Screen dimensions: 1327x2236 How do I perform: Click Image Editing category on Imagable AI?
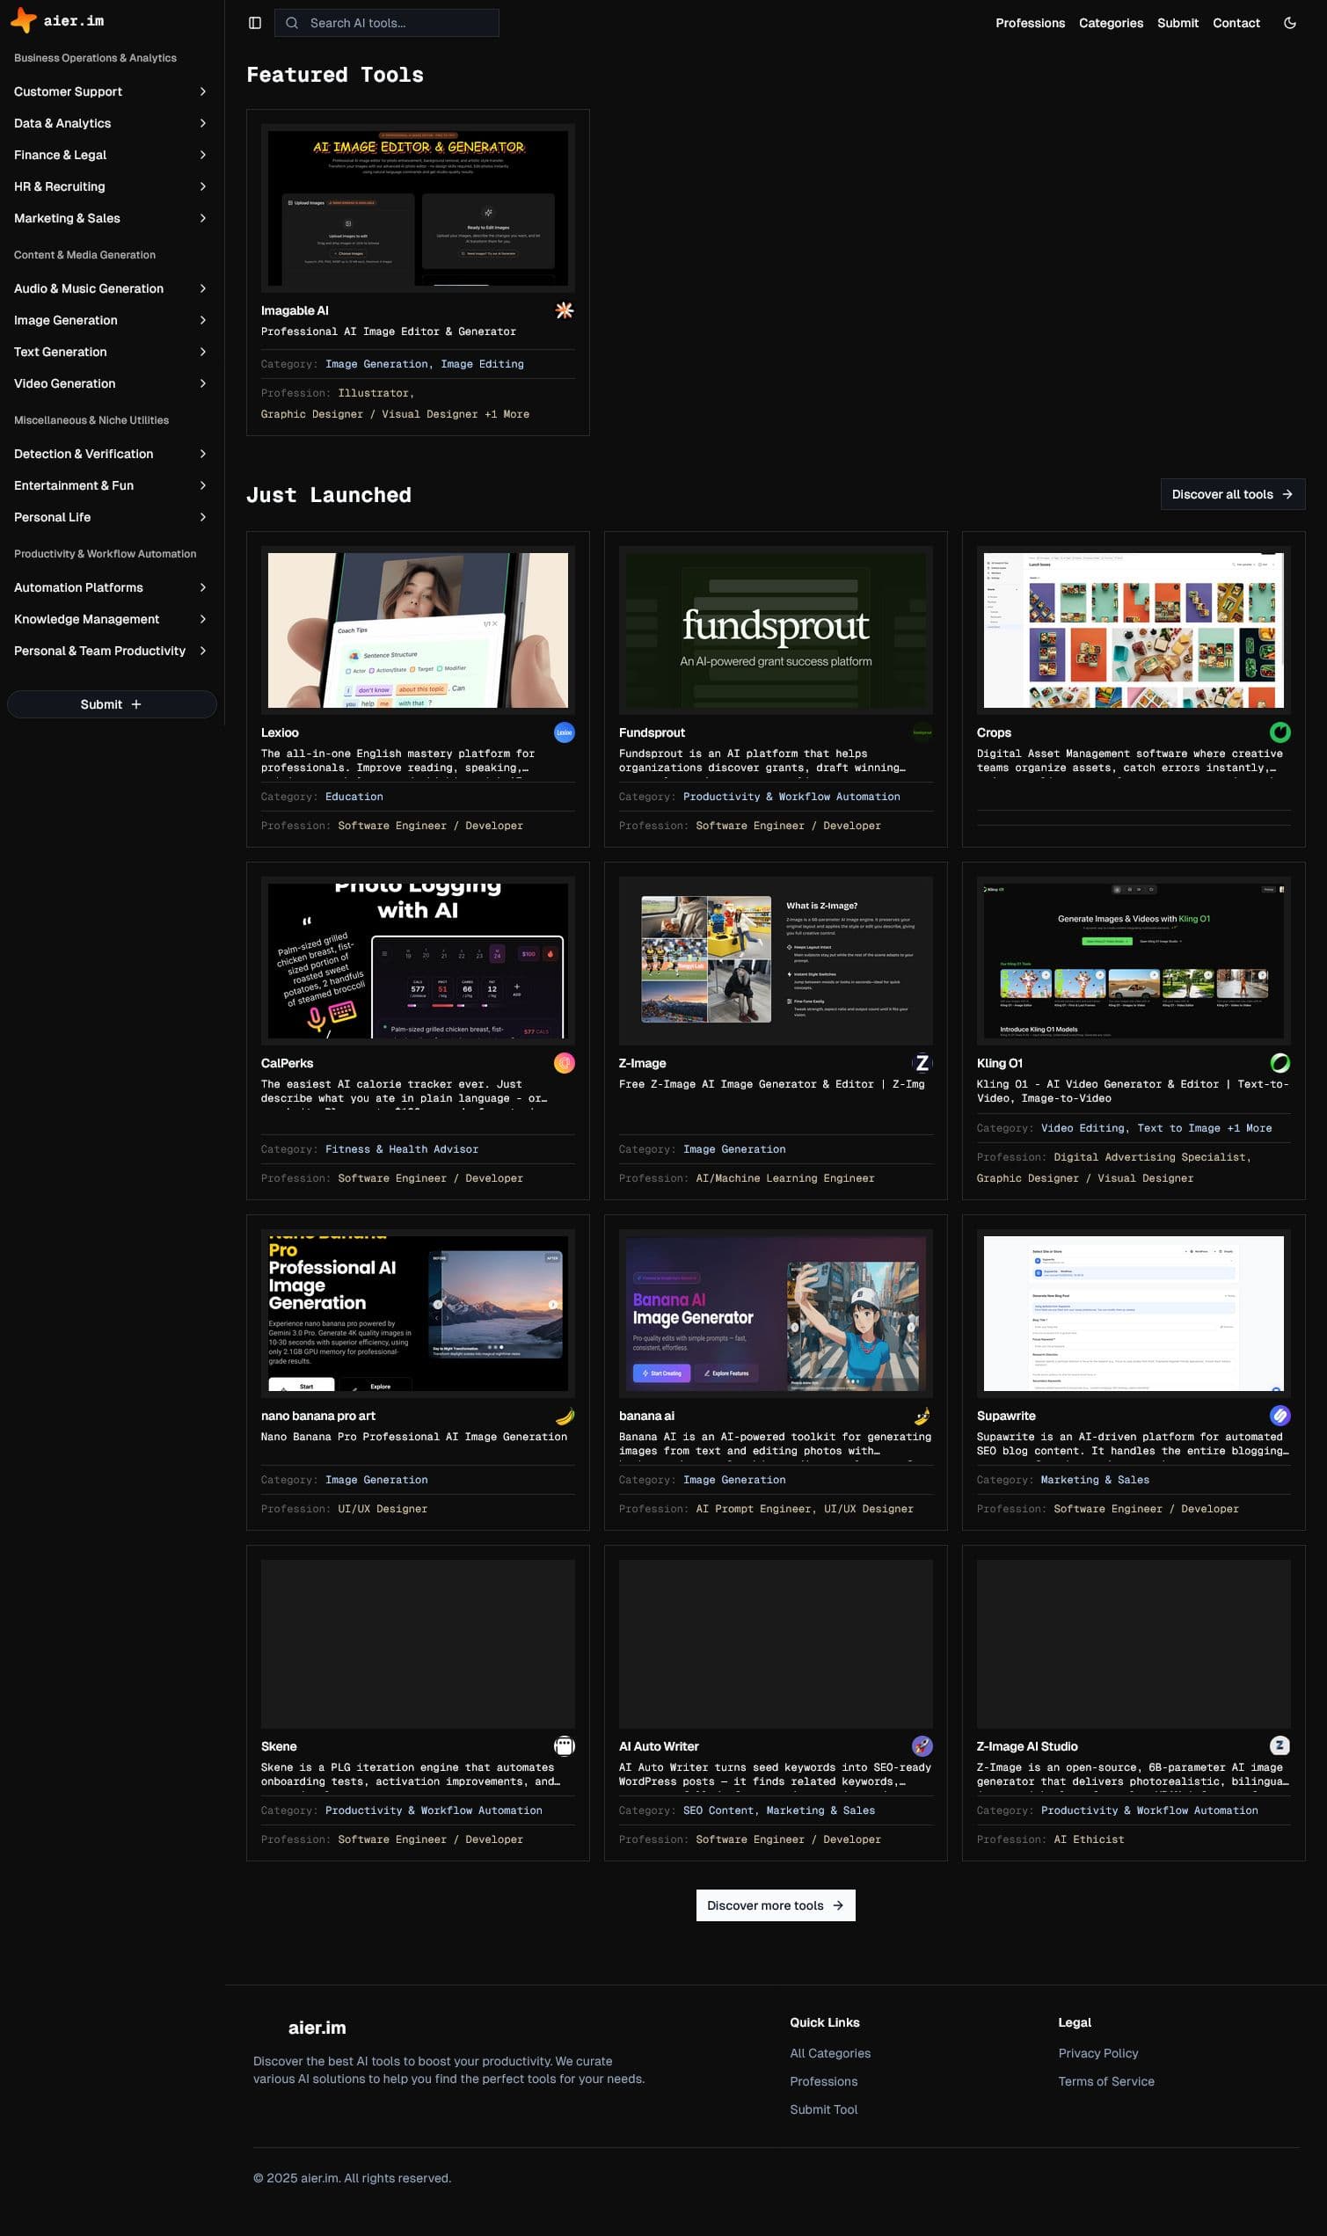(482, 364)
